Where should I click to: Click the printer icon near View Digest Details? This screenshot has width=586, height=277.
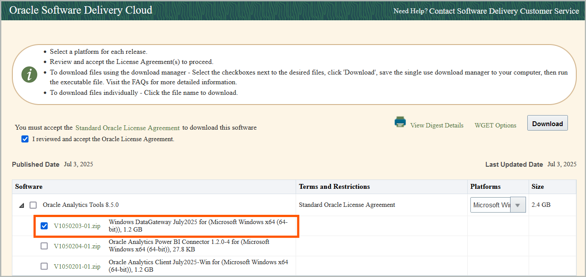[400, 122]
